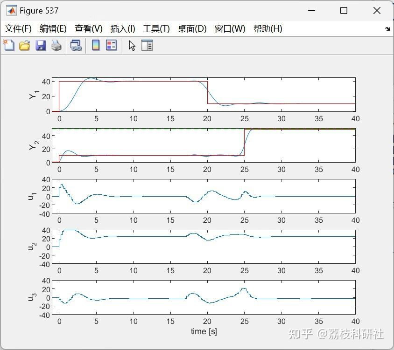
Task: Insert a legend via the toolbar icon
Action: pyautogui.click(x=111, y=45)
